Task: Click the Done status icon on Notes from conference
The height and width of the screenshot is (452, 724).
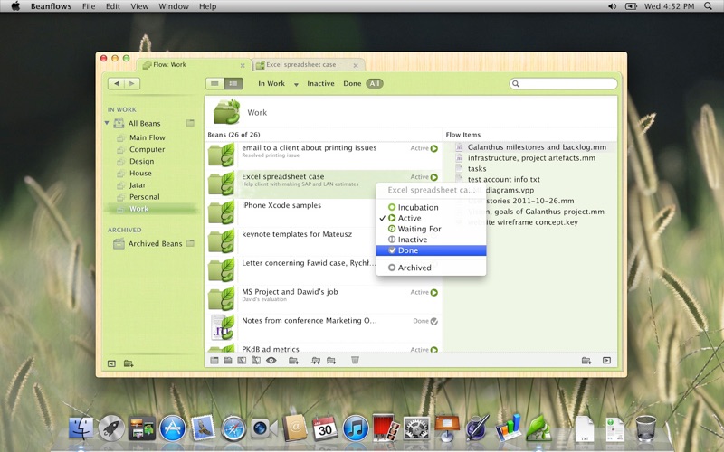Action: pos(434,321)
